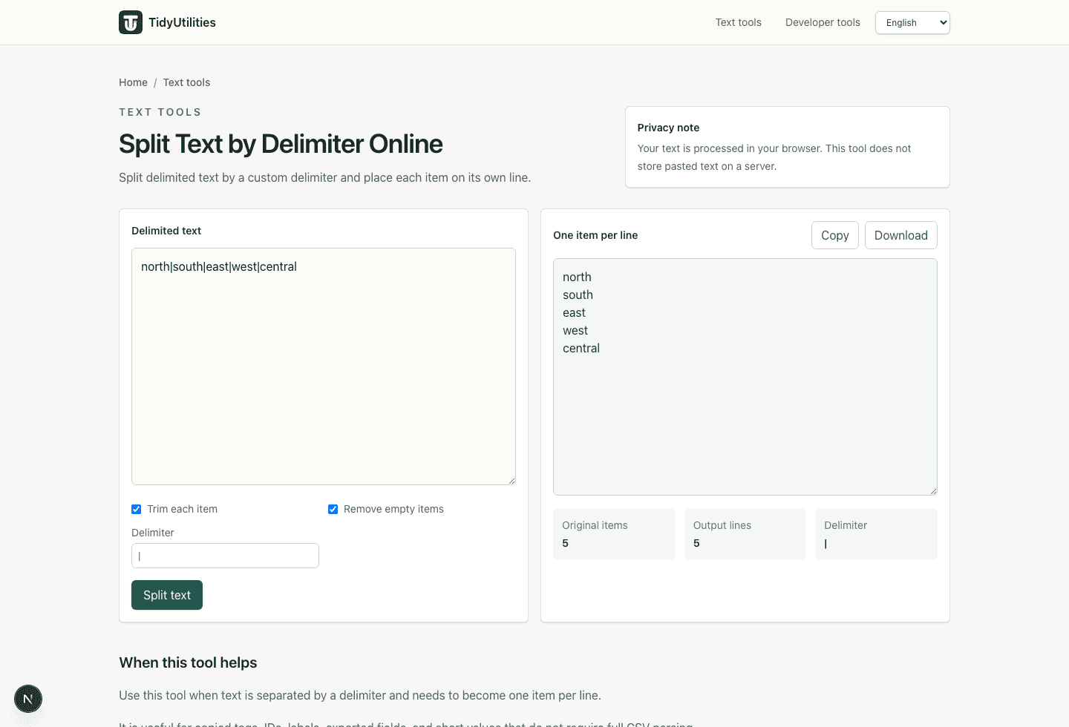Viewport: 1069px width, 727px height.
Task: Click the 'Split Text by Delimiter Online' heading
Action: coord(281,144)
